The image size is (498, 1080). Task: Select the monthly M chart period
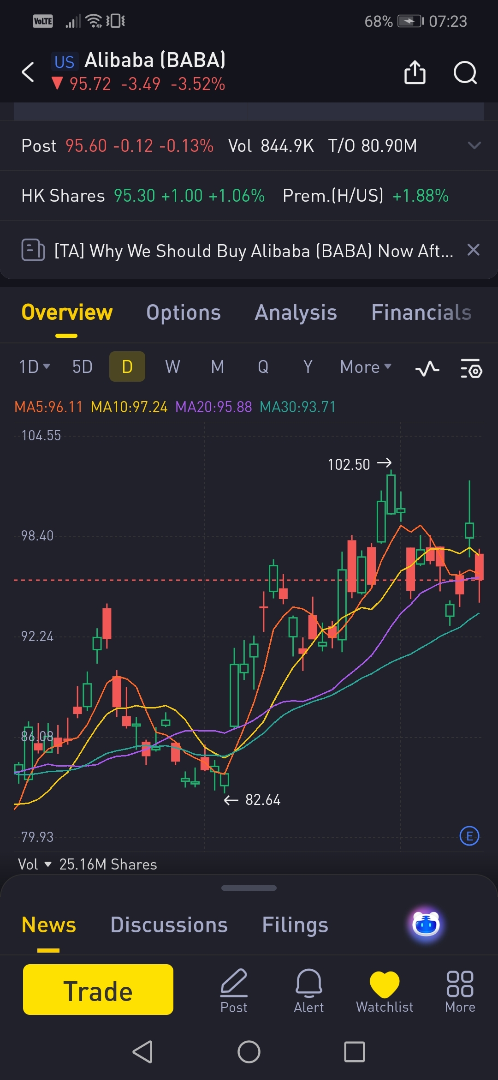[218, 367]
